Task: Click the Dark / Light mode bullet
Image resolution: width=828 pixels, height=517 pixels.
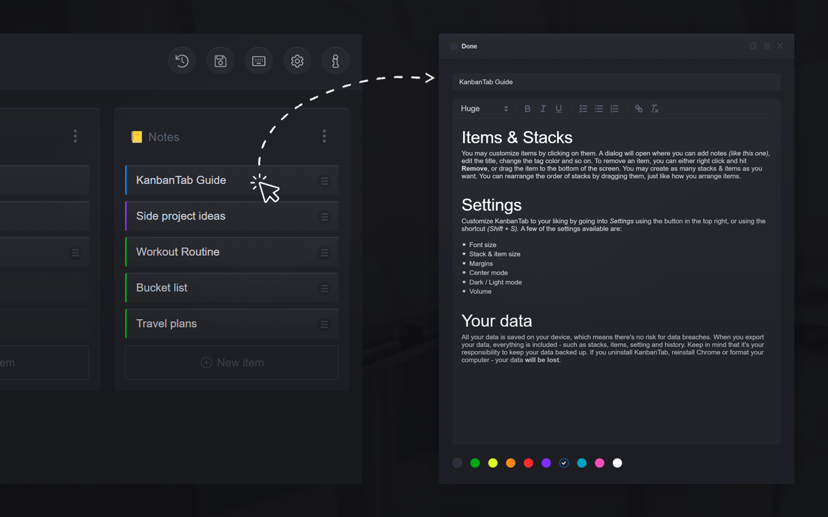Action: [x=496, y=282]
